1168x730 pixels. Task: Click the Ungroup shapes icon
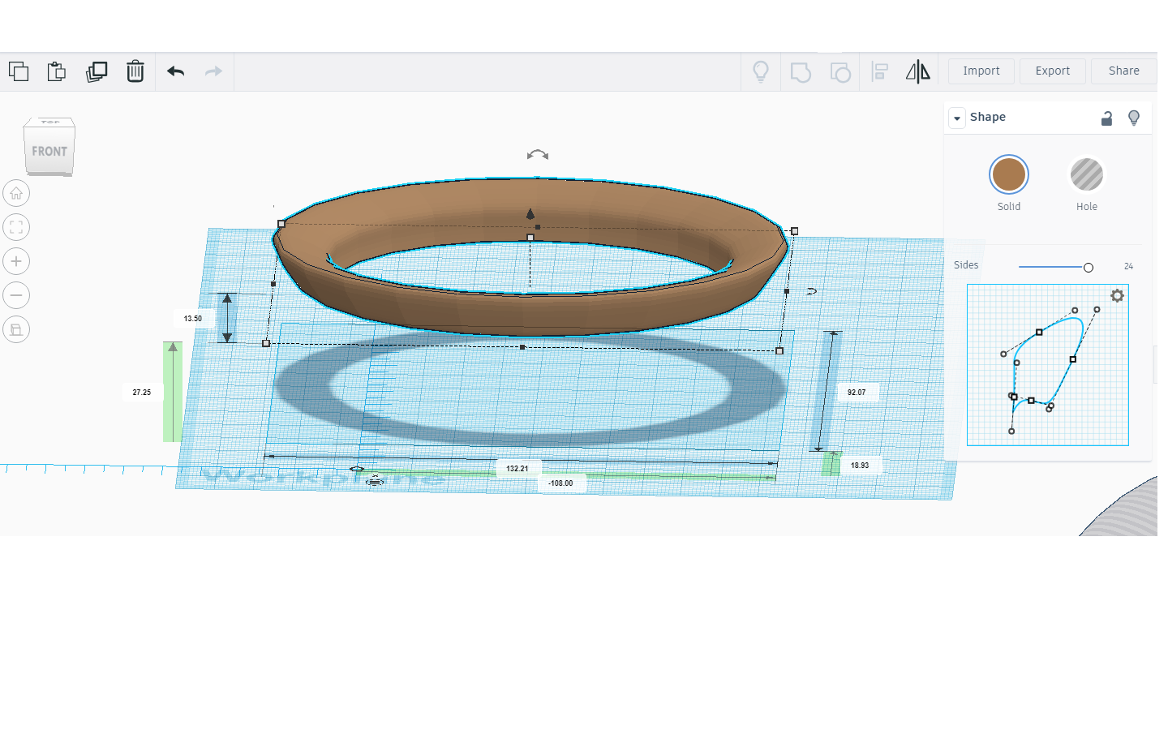tap(840, 72)
